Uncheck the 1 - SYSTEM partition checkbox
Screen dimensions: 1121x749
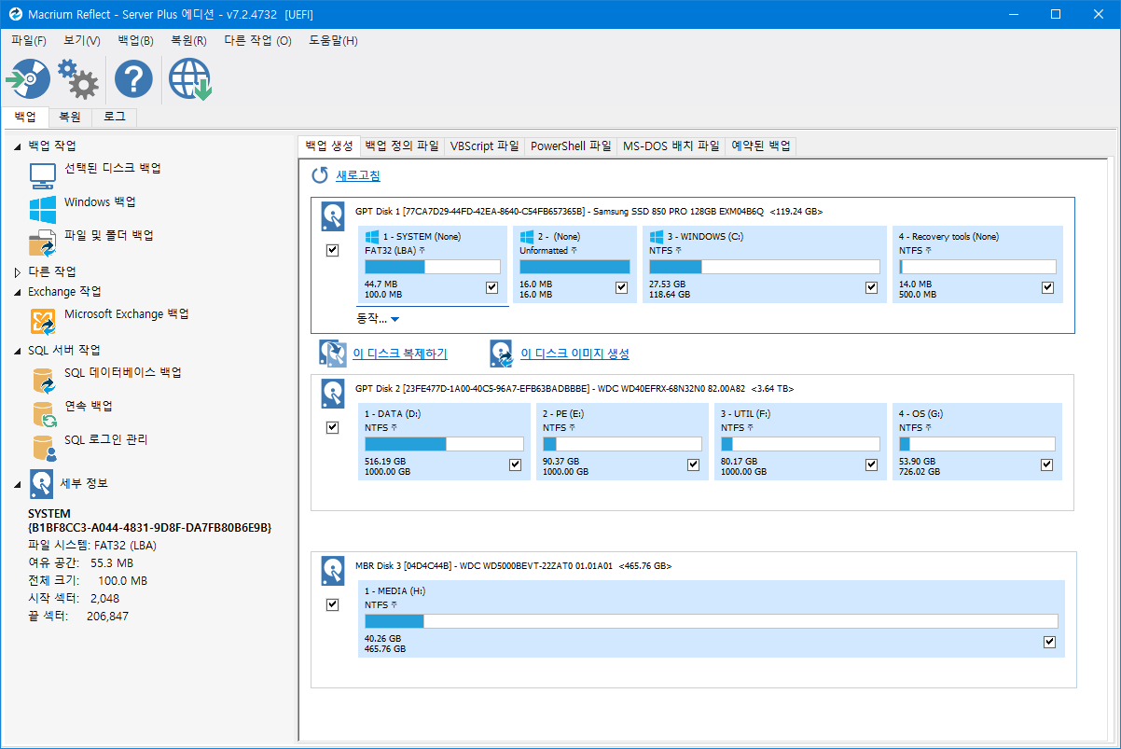coord(492,287)
